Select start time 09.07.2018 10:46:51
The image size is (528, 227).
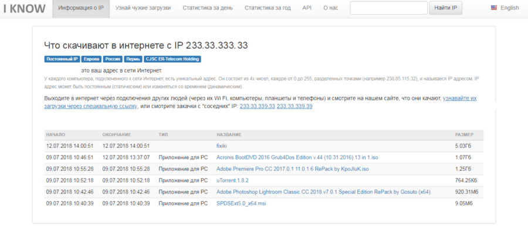pos(70,158)
